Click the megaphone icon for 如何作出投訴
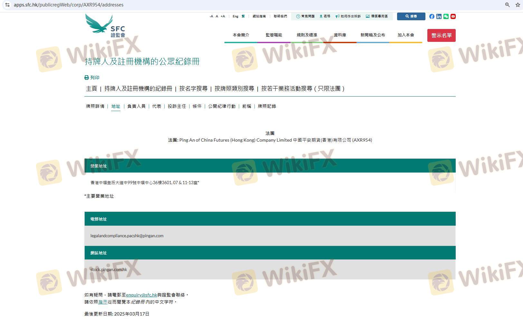Viewport: 523px width, 319px height. coord(338,16)
